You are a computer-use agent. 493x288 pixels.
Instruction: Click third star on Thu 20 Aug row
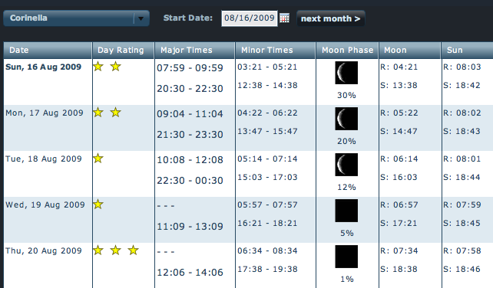click(x=134, y=250)
